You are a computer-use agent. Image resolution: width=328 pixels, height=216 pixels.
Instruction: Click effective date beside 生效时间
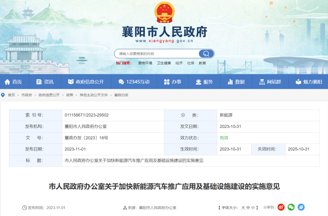coord(230,149)
